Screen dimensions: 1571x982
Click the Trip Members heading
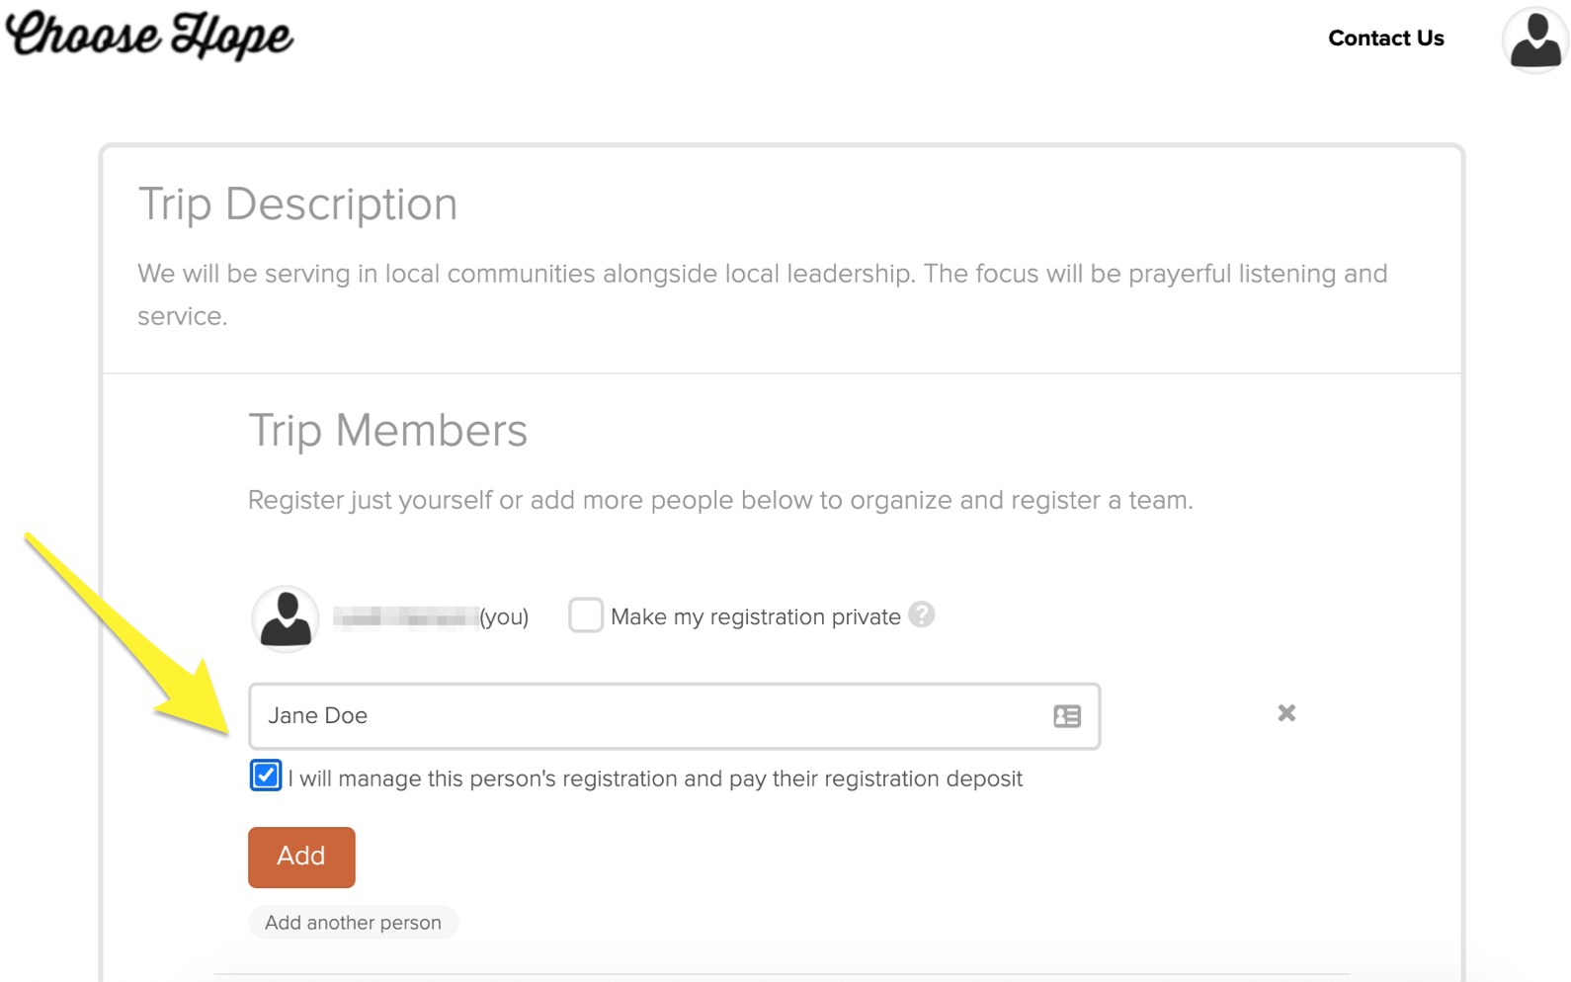(x=387, y=431)
